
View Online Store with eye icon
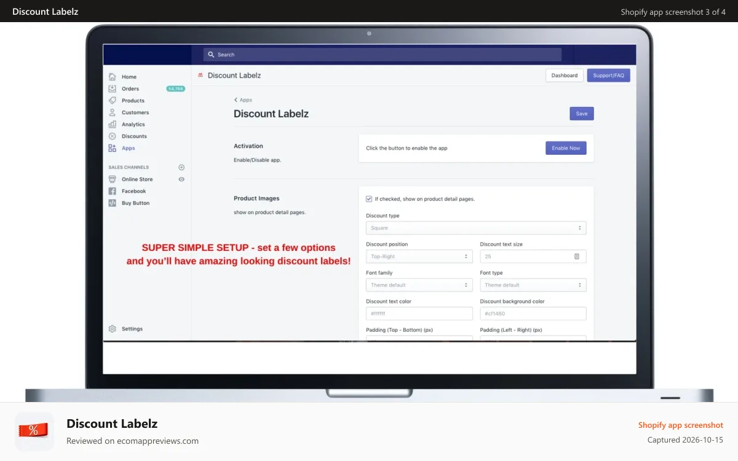click(x=181, y=179)
